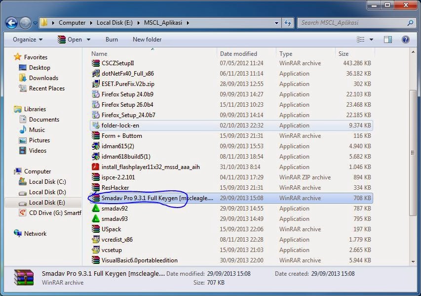Open the Pictures library
Image resolution: width=421 pixels, height=296 pixels.
[39, 140]
